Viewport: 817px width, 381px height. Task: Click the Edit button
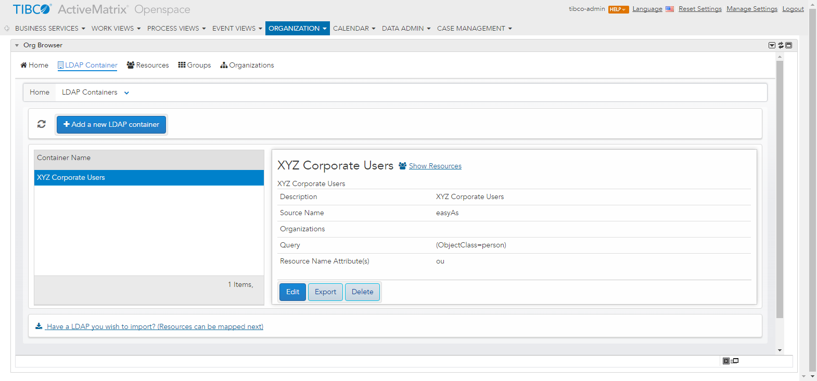[292, 292]
